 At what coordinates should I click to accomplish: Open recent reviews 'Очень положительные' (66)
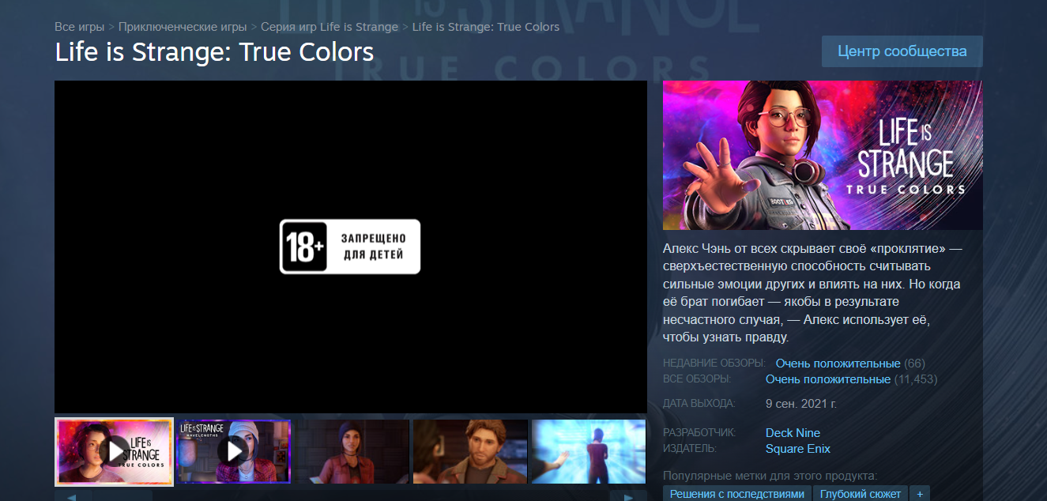pos(838,364)
